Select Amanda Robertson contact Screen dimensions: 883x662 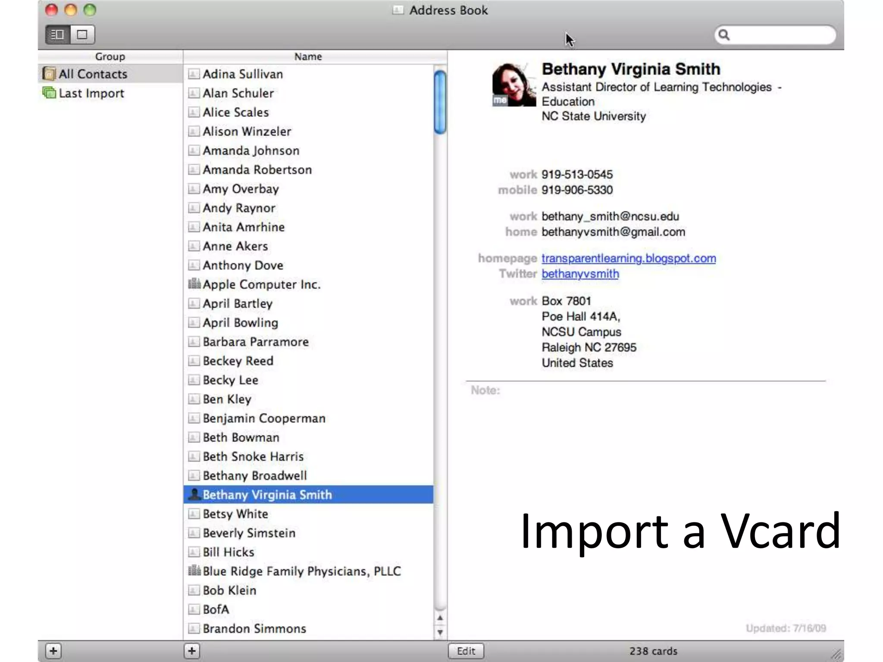[x=309, y=170]
